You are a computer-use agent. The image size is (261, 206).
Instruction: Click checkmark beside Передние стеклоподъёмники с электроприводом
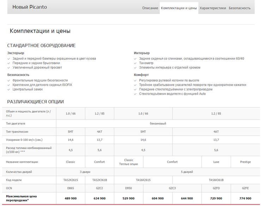coord(135,89)
